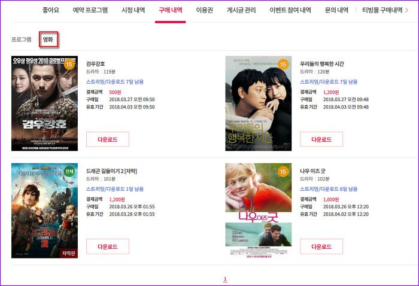Image resolution: width=419 pixels, height=286 pixels.
Task: Go to the 시청 내역 tab
Action: (133, 10)
